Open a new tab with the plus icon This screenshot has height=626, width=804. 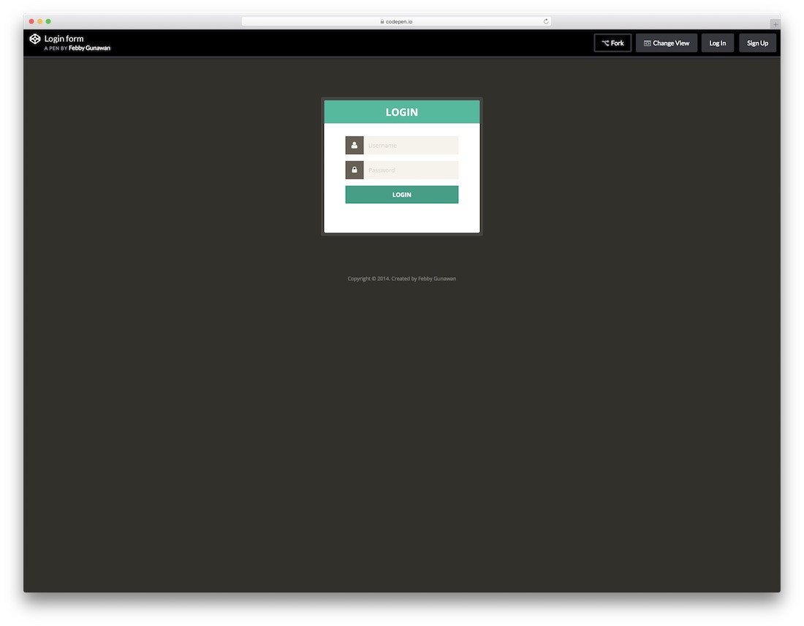775,24
